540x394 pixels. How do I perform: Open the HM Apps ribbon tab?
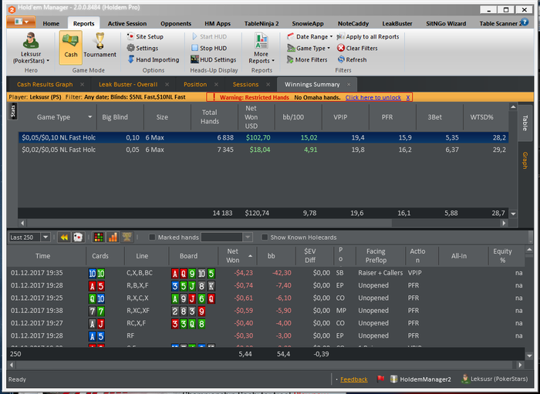point(218,23)
